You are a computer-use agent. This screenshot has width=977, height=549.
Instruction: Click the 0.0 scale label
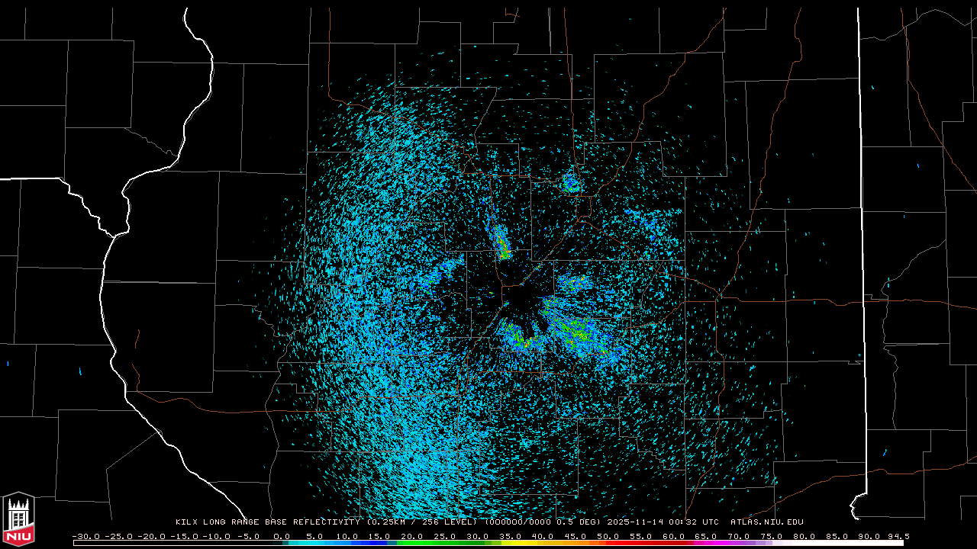(282, 536)
